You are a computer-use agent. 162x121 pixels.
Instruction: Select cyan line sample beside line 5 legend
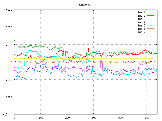(x=151, y=25)
